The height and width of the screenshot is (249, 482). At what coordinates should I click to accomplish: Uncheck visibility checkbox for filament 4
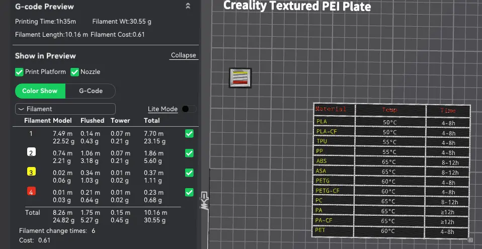[x=189, y=193]
